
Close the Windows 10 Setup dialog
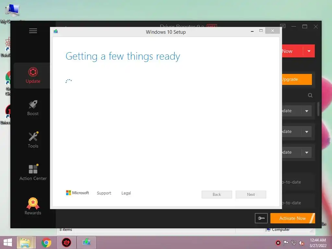(272, 31)
